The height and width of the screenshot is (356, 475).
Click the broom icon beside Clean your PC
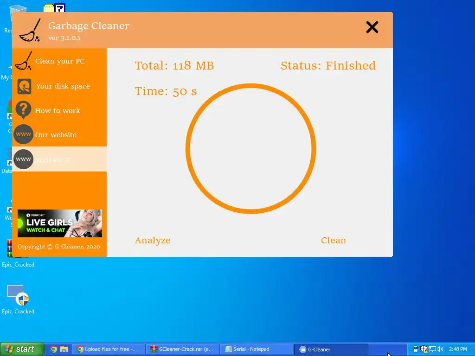[24, 61]
